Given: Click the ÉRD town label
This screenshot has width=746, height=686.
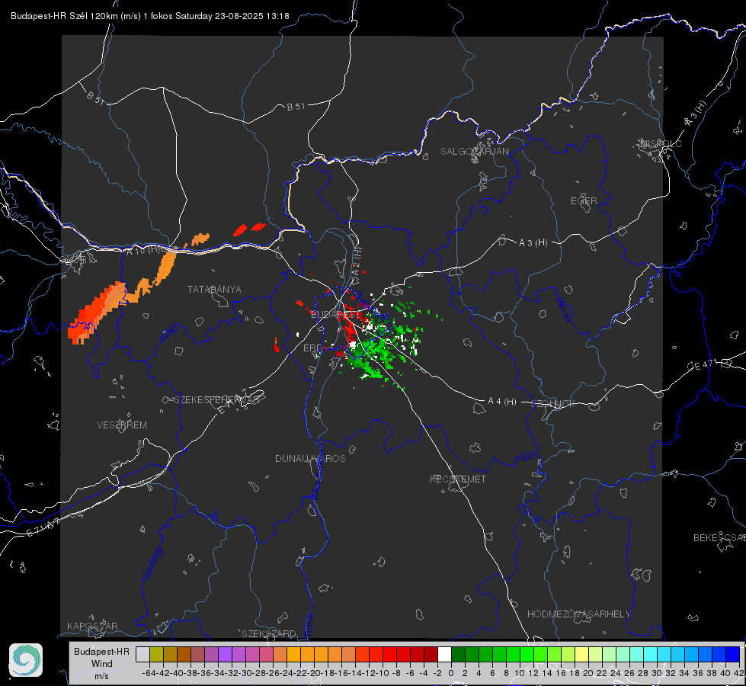Looking at the screenshot, I should click(x=312, y=348).
